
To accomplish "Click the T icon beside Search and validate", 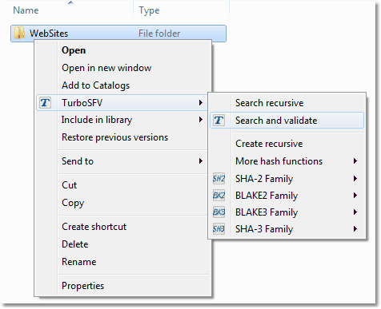I will [219, 121].
